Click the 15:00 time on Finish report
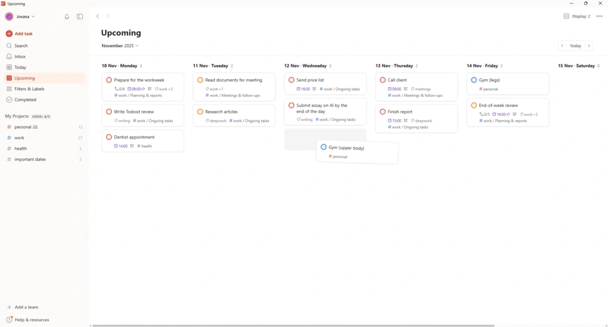Image resolution: width=608 pixels, height=327 pixels. (x=395, y=121)
